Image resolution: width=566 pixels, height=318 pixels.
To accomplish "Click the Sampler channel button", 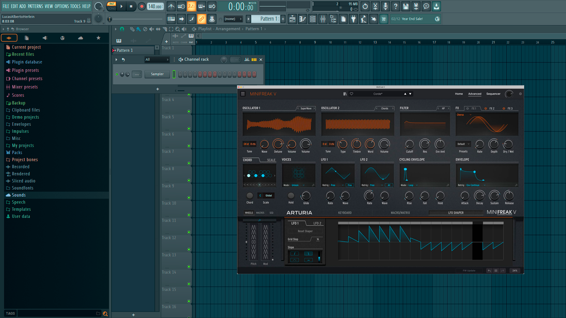I will [x=157, y=74].
